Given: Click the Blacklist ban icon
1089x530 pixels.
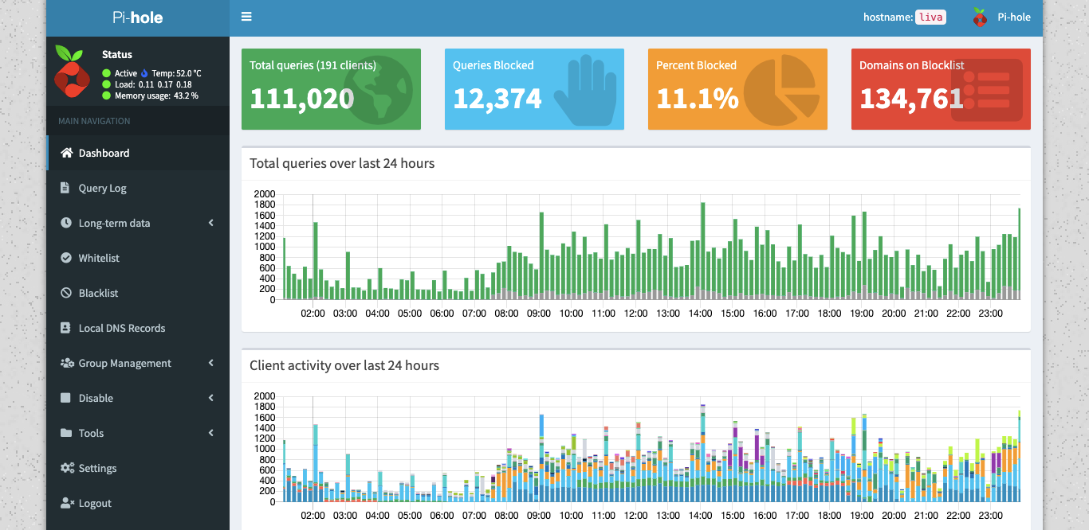Looking at the screenshot, I should (x=66, y=293).
